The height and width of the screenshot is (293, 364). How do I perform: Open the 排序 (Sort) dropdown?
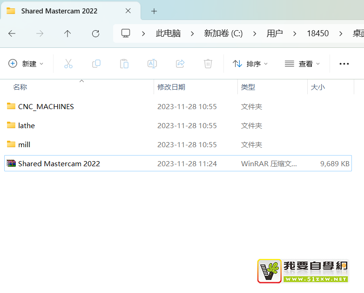click(x=250, y=64)
